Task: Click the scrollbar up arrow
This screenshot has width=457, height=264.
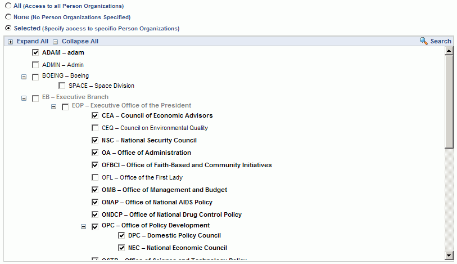Action: point(449,51)
